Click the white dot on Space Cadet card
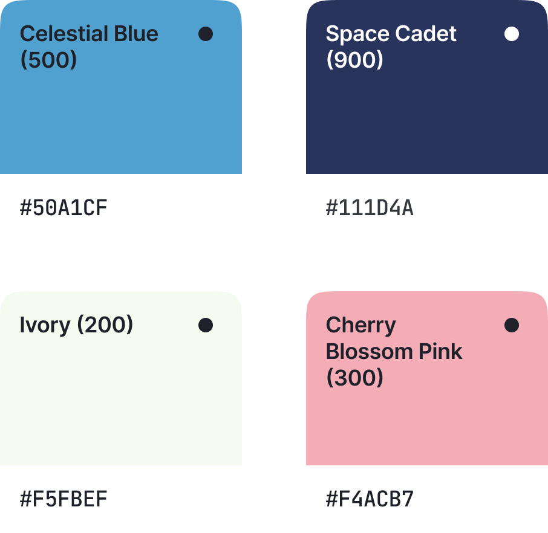548x533 pixels. [512, 34]
